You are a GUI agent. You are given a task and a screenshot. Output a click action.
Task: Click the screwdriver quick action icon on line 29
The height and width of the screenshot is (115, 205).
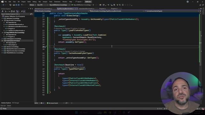45,47
